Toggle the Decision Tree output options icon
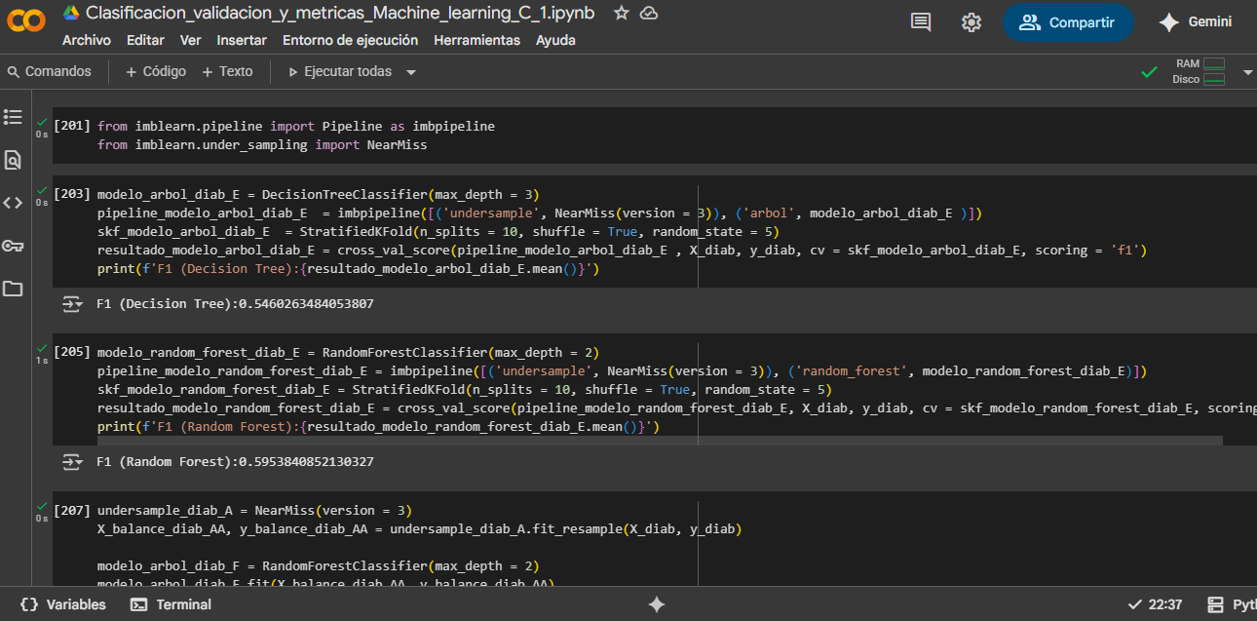Viewport: 1257px width, 621px height. tap(73, 304)
